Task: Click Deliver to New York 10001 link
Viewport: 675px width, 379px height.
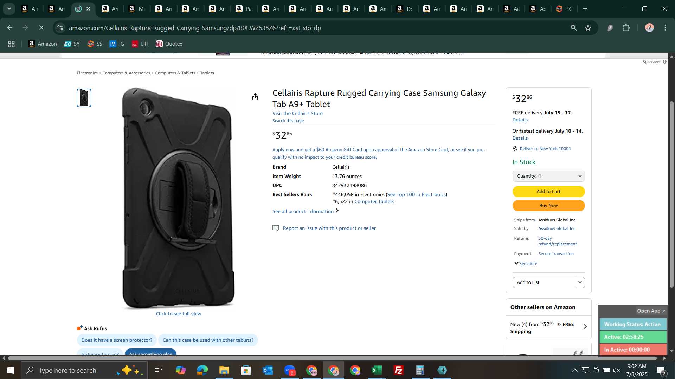Action: point(545,149)
